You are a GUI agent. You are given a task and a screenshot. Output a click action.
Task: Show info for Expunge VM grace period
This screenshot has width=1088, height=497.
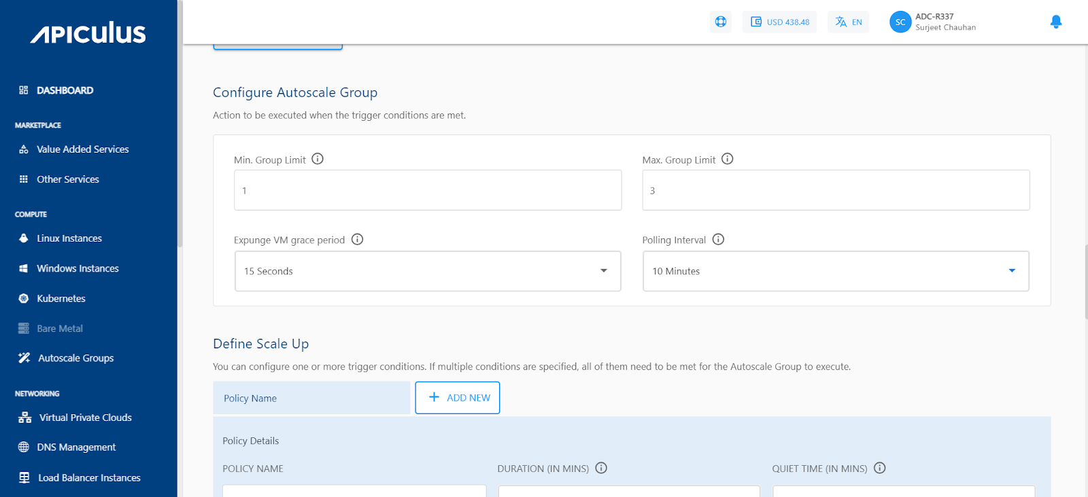point(358,240)
